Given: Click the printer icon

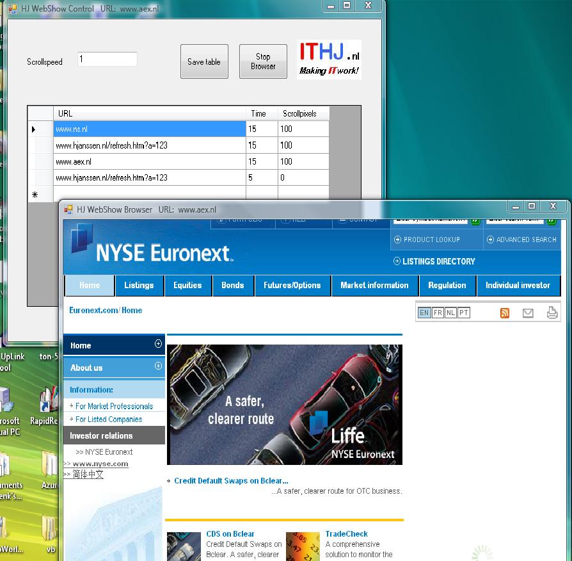Looking at the screenshot, I should [x=552, y=313].
